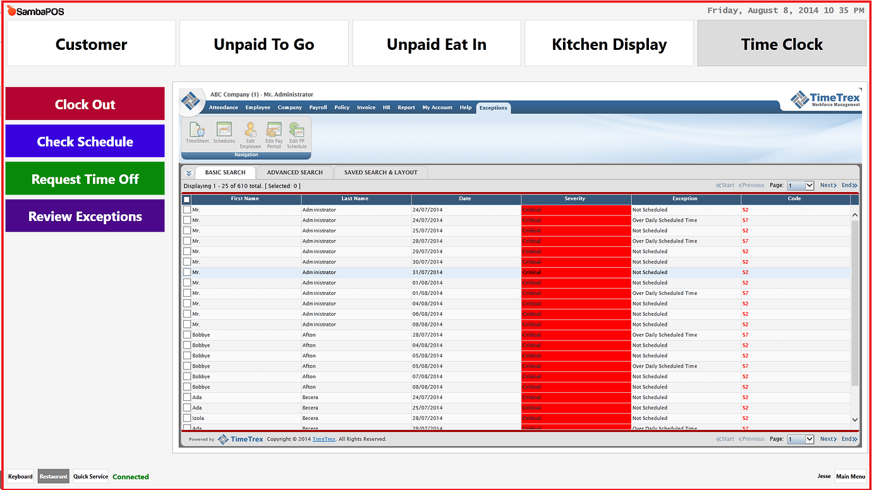Screen dimensions: 872x490
Task: Select the Exceptions ribbon tab
Action: point(494,107)
